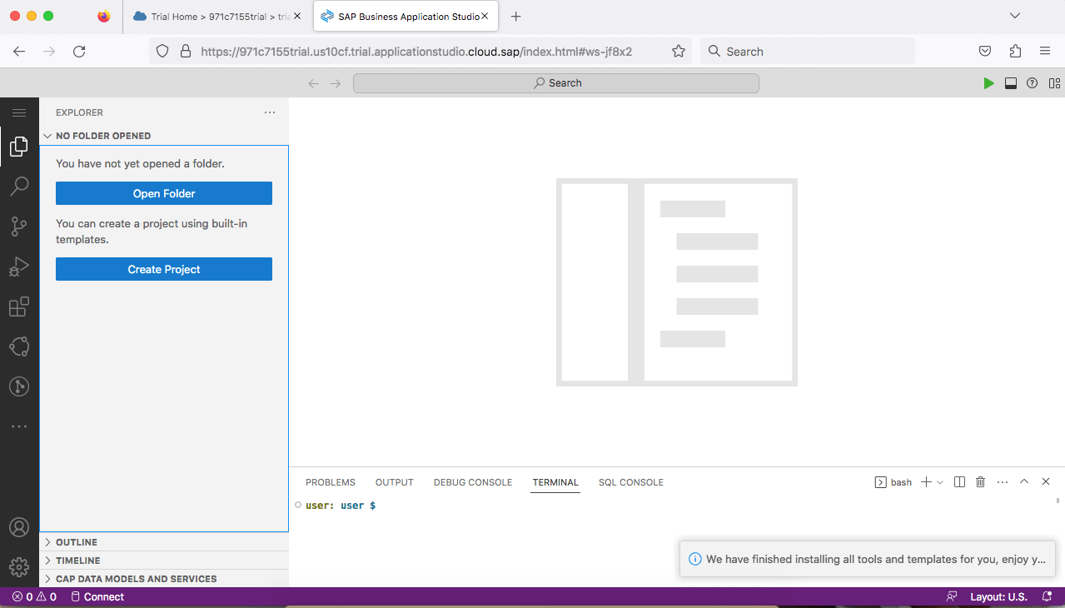The image size is (1065, 608).
Task: Click the Firefox Search field
Action: pos(808,52)
